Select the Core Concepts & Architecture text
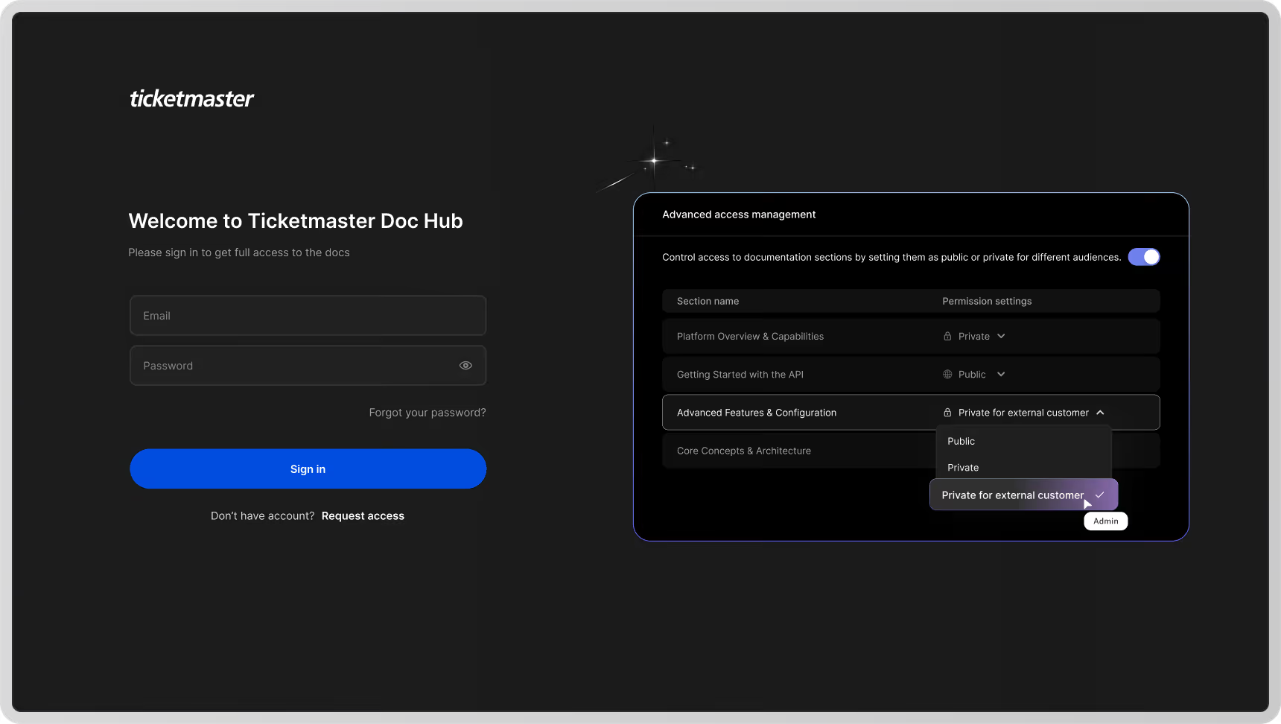Screen dimensions: 1281x724 (x=744, y=451)
